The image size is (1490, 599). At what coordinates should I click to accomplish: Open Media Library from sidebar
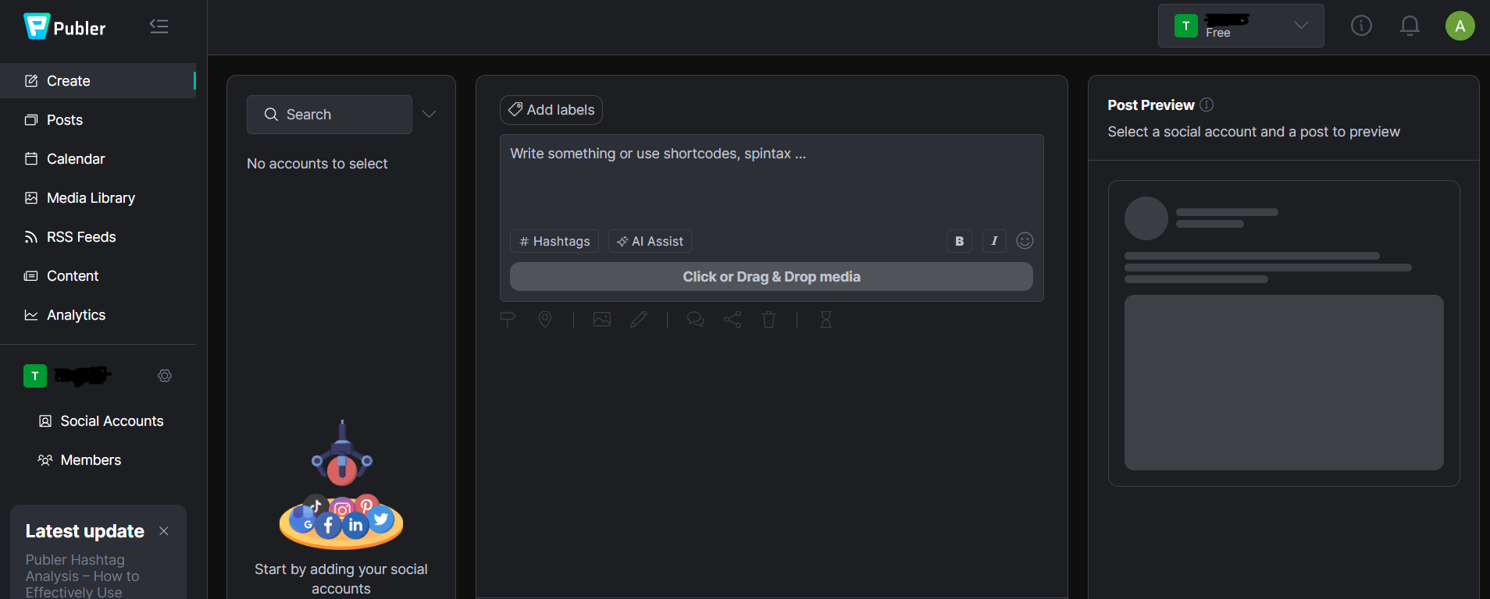[x=91, y=198]
